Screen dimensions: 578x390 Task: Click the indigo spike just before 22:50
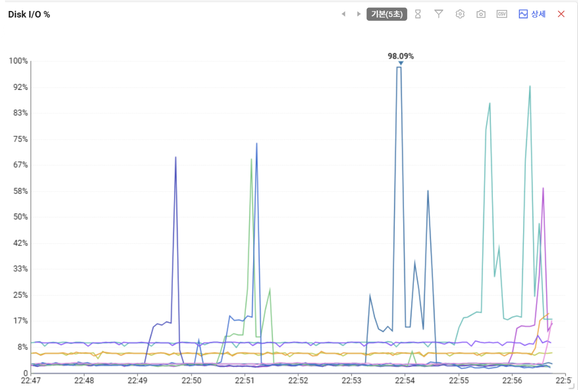pos(176,158)
